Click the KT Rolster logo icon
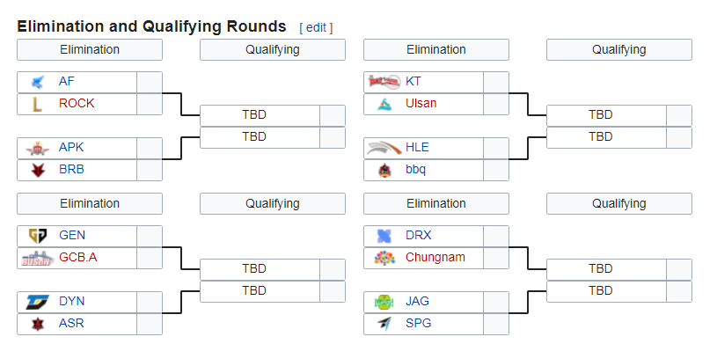 tap(384, 82)
